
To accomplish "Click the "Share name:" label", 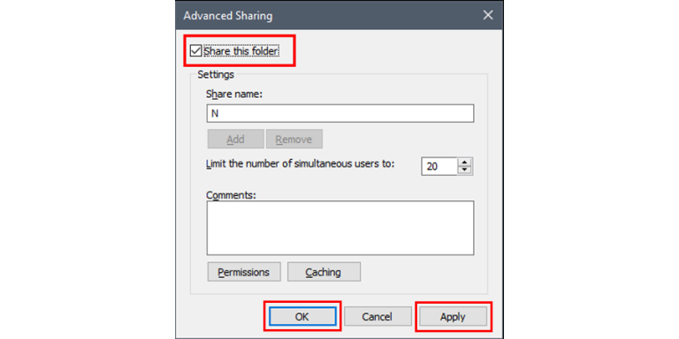I will point(234,94).
